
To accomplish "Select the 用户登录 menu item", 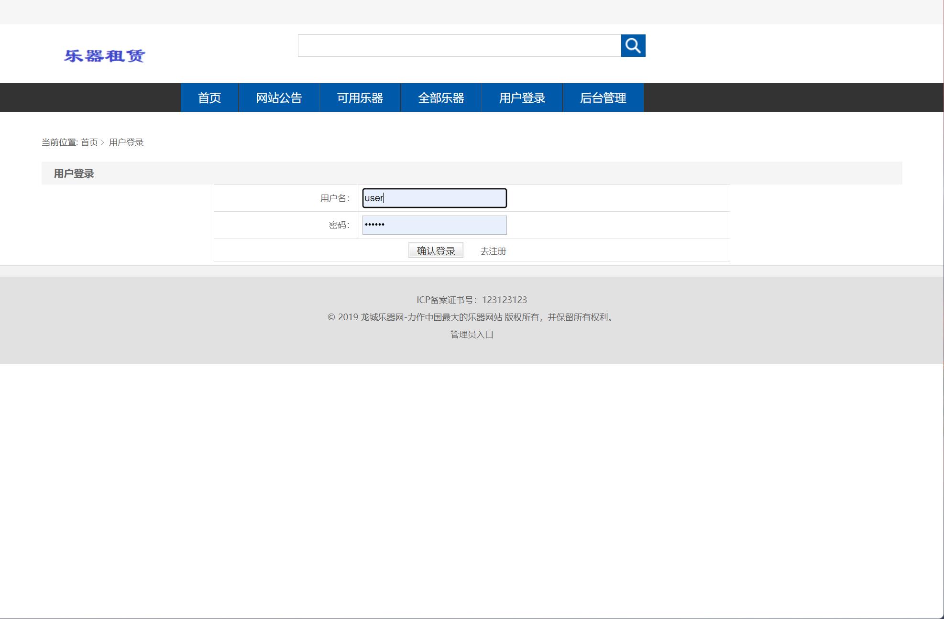I will coord(522,98).
